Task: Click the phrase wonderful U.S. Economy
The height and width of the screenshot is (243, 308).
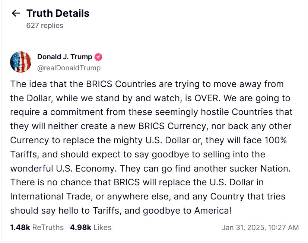Action: coord(63,169)
